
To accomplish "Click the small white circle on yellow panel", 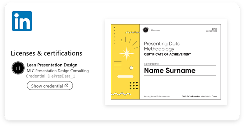I will click(x=131, y=68).
